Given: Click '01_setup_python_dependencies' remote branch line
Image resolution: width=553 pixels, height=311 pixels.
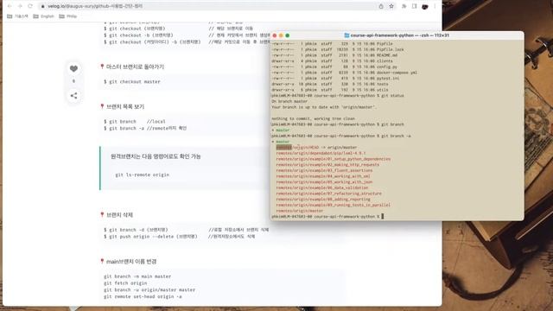Looking at the screenshot, I should click(x=334, y=159).
